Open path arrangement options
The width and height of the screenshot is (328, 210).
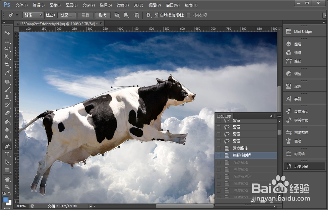(x=136, y=15)
